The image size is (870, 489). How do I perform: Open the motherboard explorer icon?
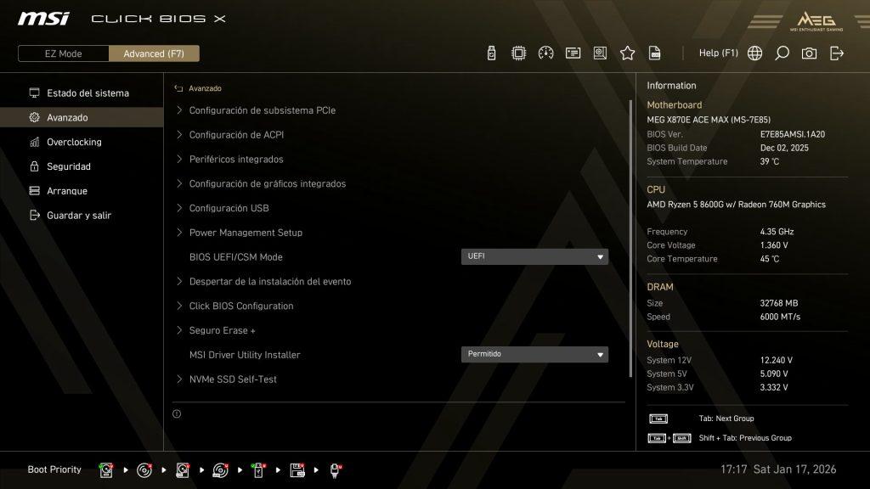click(x=600, y=53)
